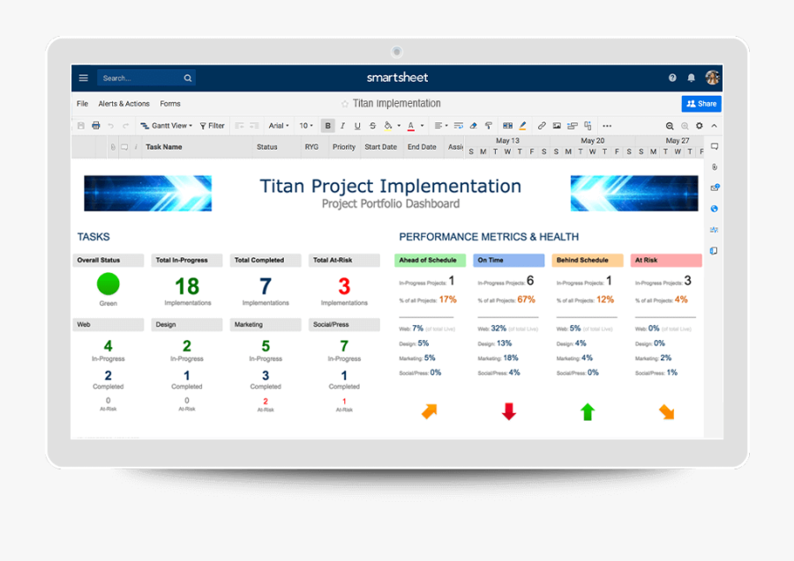Viewport: 794px width, 561px height.
Task: Apply italic formatting
Action: point(342,126)
